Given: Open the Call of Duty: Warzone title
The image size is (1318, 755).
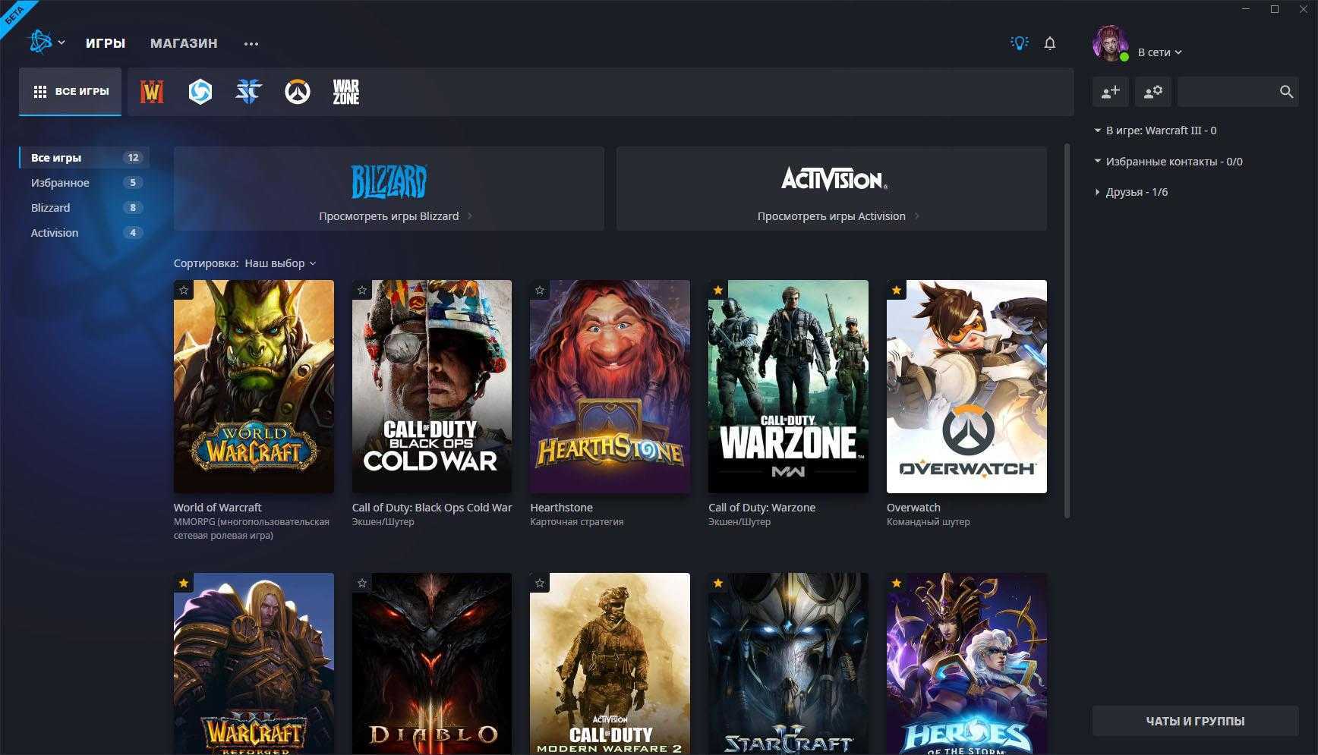Looking at the screenshot, I should click(x=761, y=508).
